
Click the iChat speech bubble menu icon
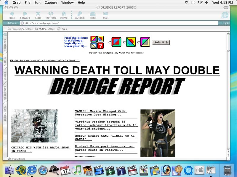pos(193,2)
